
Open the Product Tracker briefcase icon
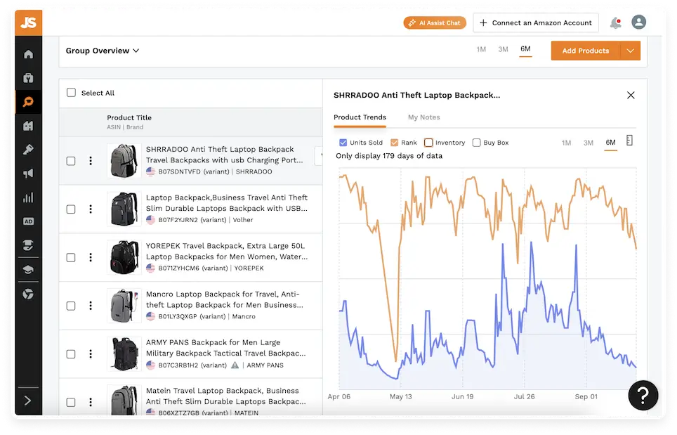coord(28,78)
